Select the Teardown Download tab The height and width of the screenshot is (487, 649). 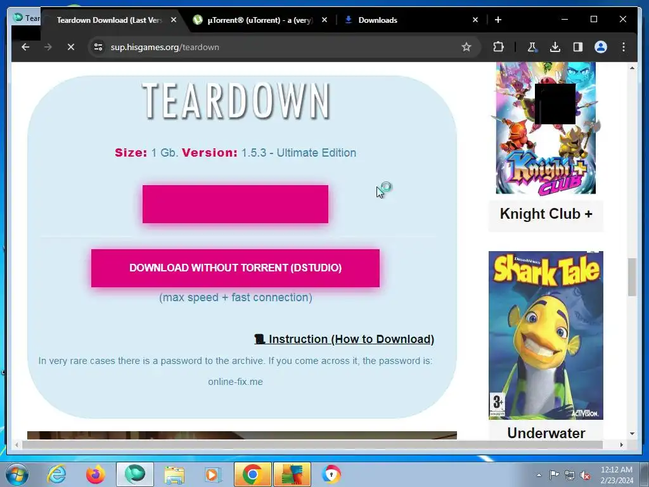tap(109, 20)
